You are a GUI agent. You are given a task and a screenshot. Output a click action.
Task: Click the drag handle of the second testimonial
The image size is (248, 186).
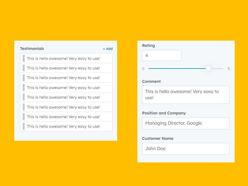pyautogui.click(x=24, y=68)
